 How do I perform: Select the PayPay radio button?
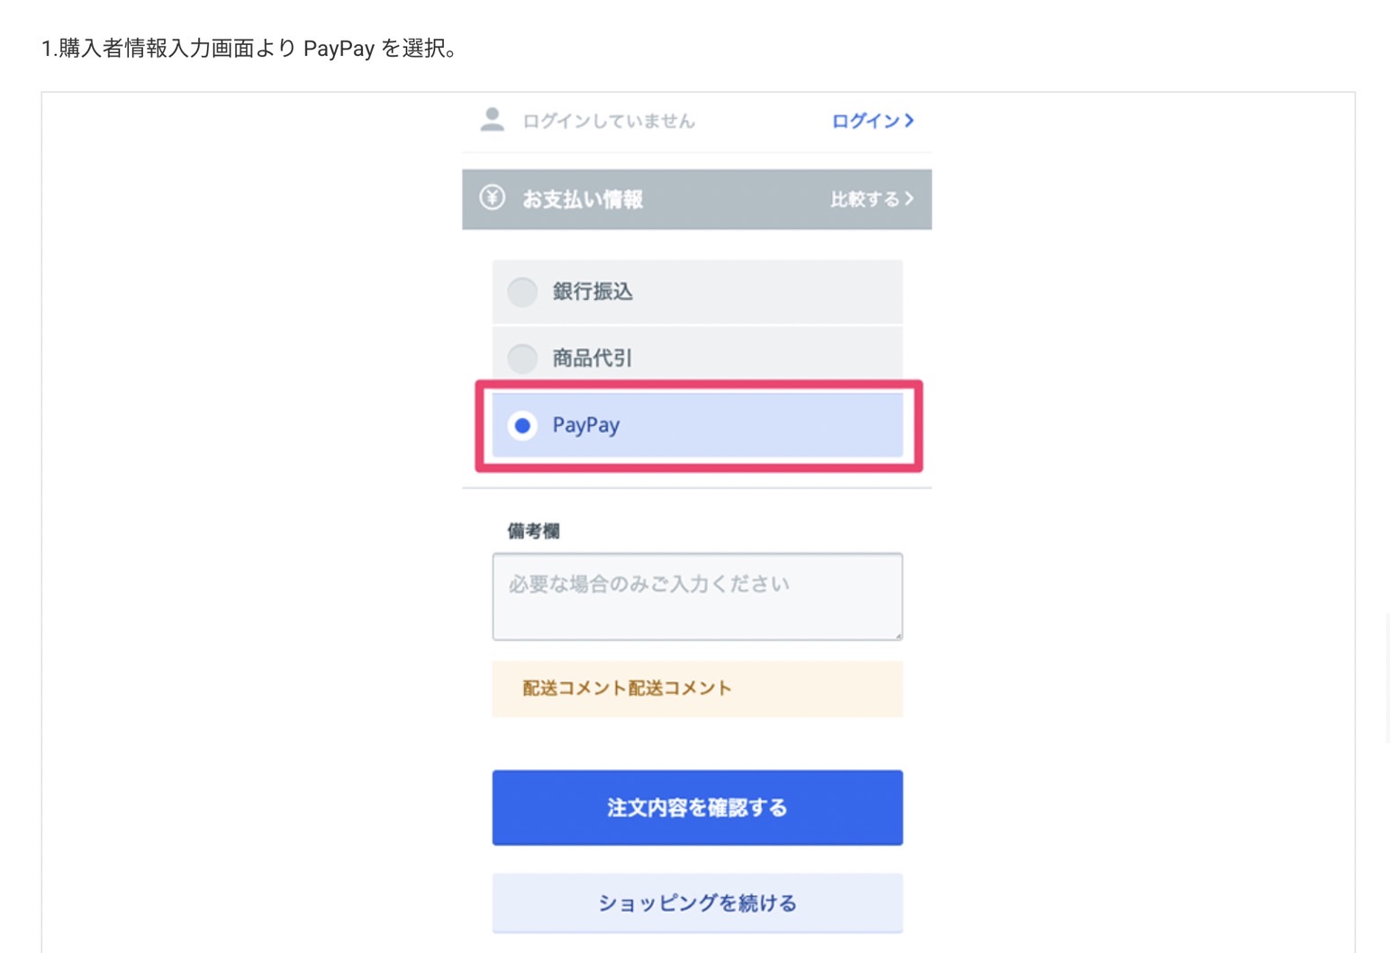pyautogui.click(x=522, y=425)
